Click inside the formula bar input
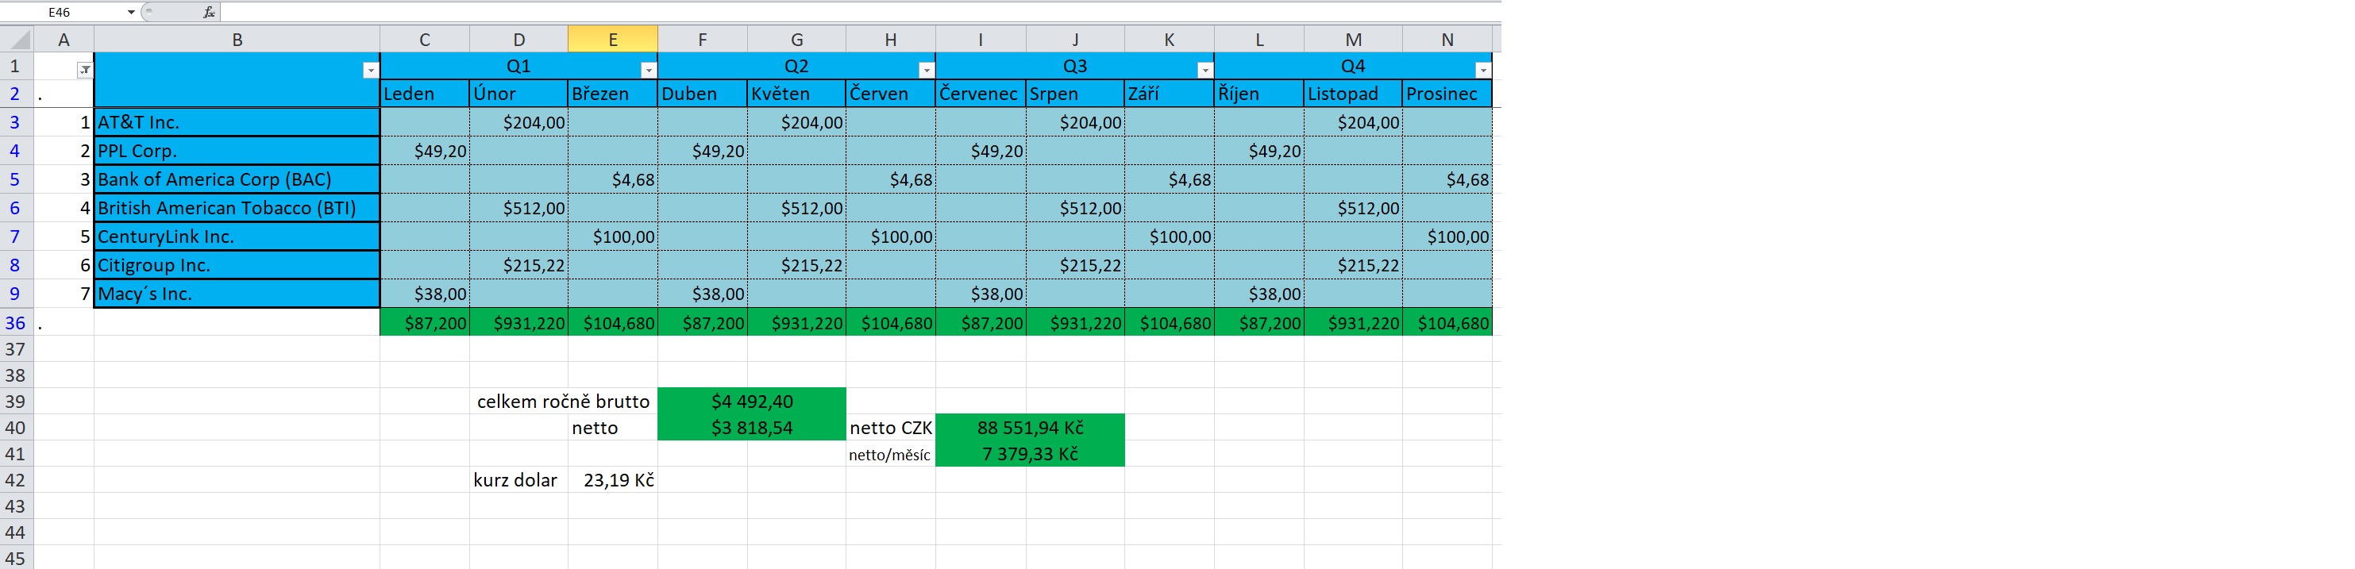Image resolution: width=2355 pixels, height=569 pixels. coord(823,12)
